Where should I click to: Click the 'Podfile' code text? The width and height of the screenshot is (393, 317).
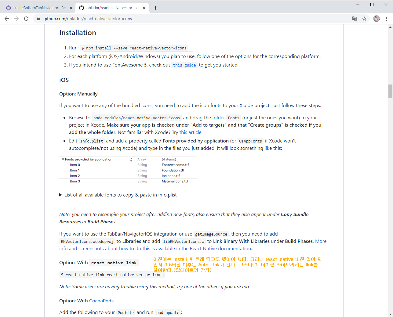point(126,312)
